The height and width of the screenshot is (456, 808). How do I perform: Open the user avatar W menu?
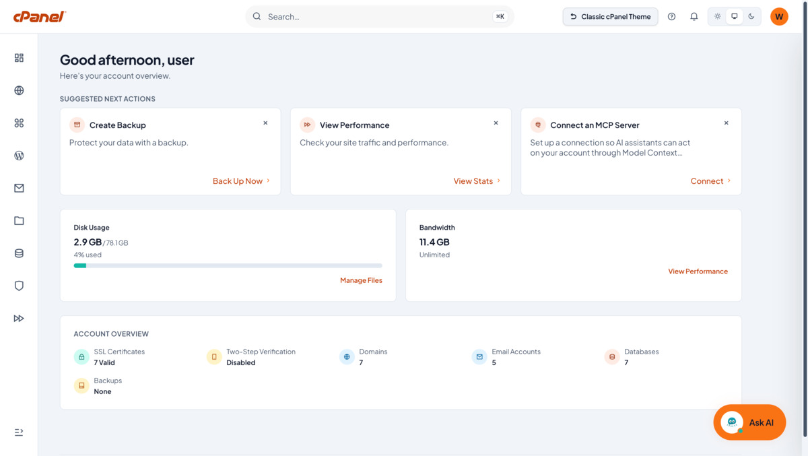click(x=779, y=16)
